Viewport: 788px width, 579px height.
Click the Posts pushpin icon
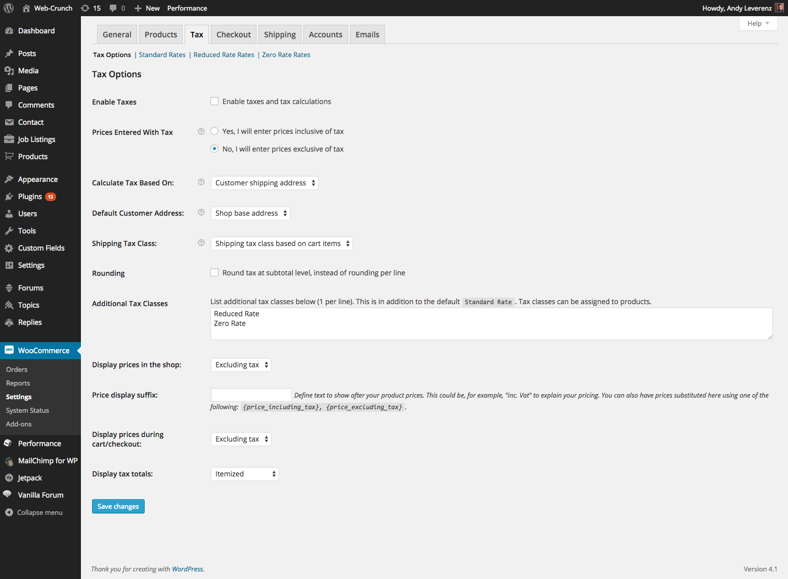(x=9, y=54)
